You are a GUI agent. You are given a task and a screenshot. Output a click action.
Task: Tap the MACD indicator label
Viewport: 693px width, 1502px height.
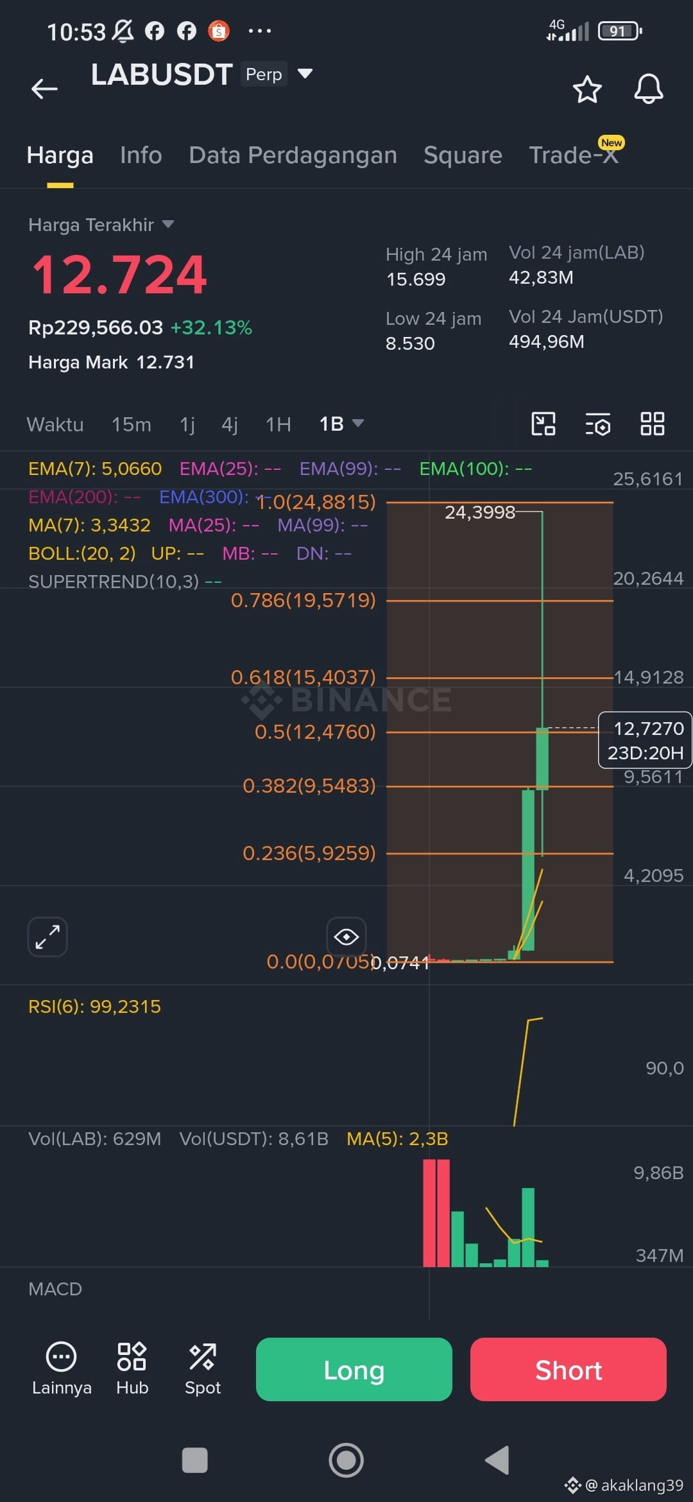tap(55, 1289)
